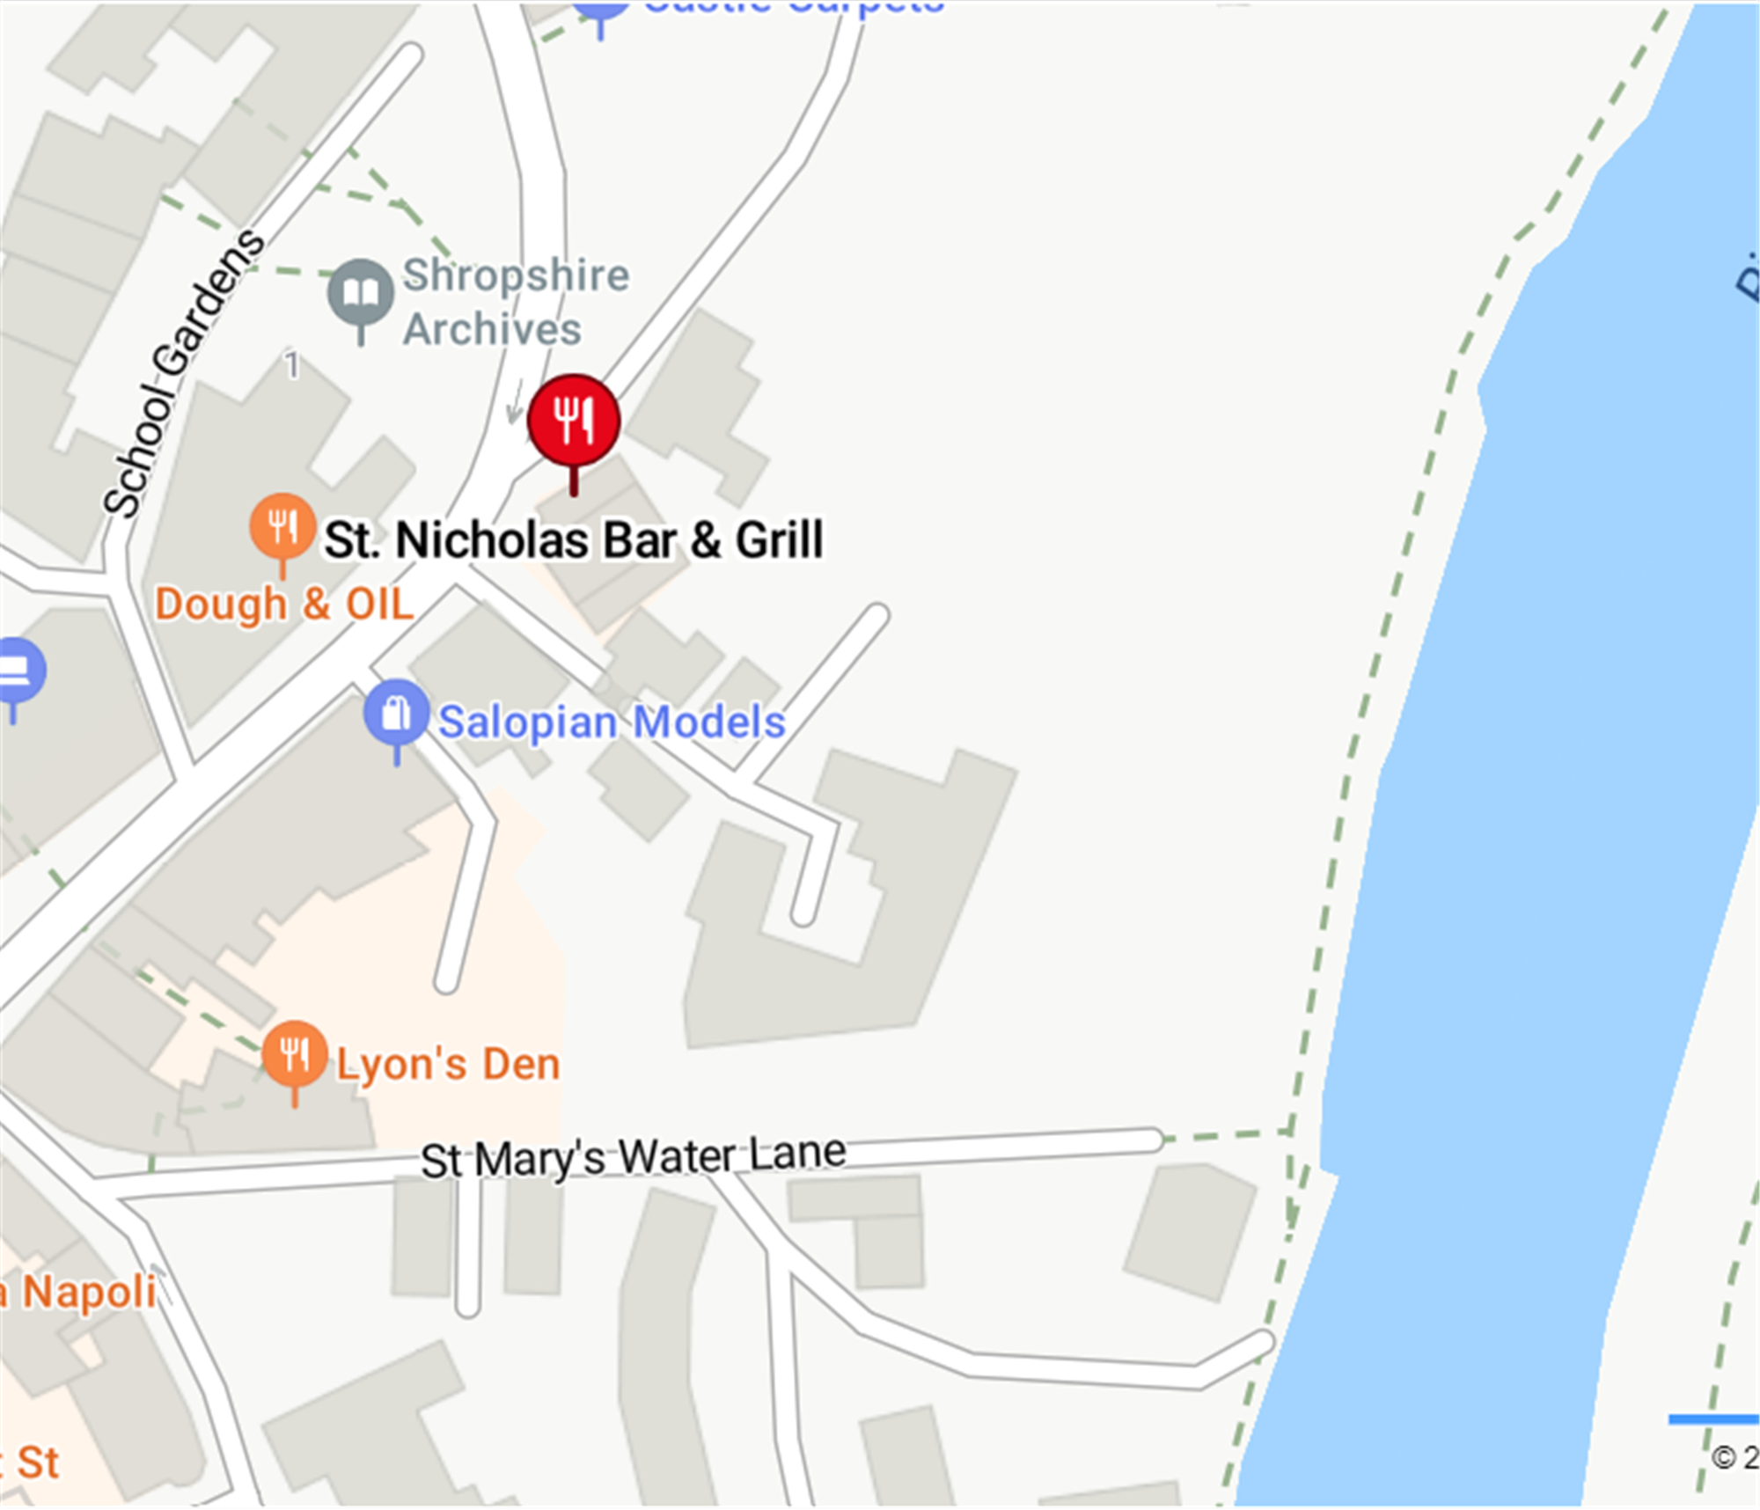Click the Dough & OIL text label
1760x1510 pixels.
point(284,605)
